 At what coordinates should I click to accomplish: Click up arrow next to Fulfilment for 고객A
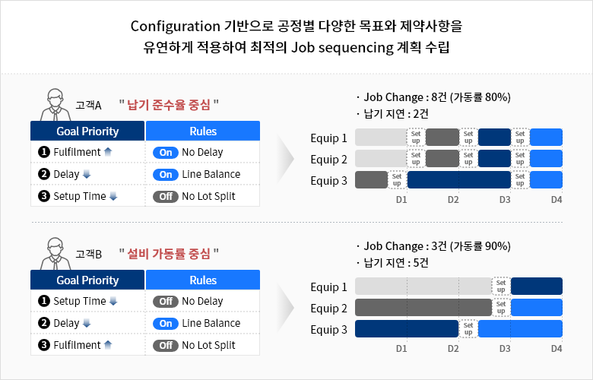pos(108,152)
